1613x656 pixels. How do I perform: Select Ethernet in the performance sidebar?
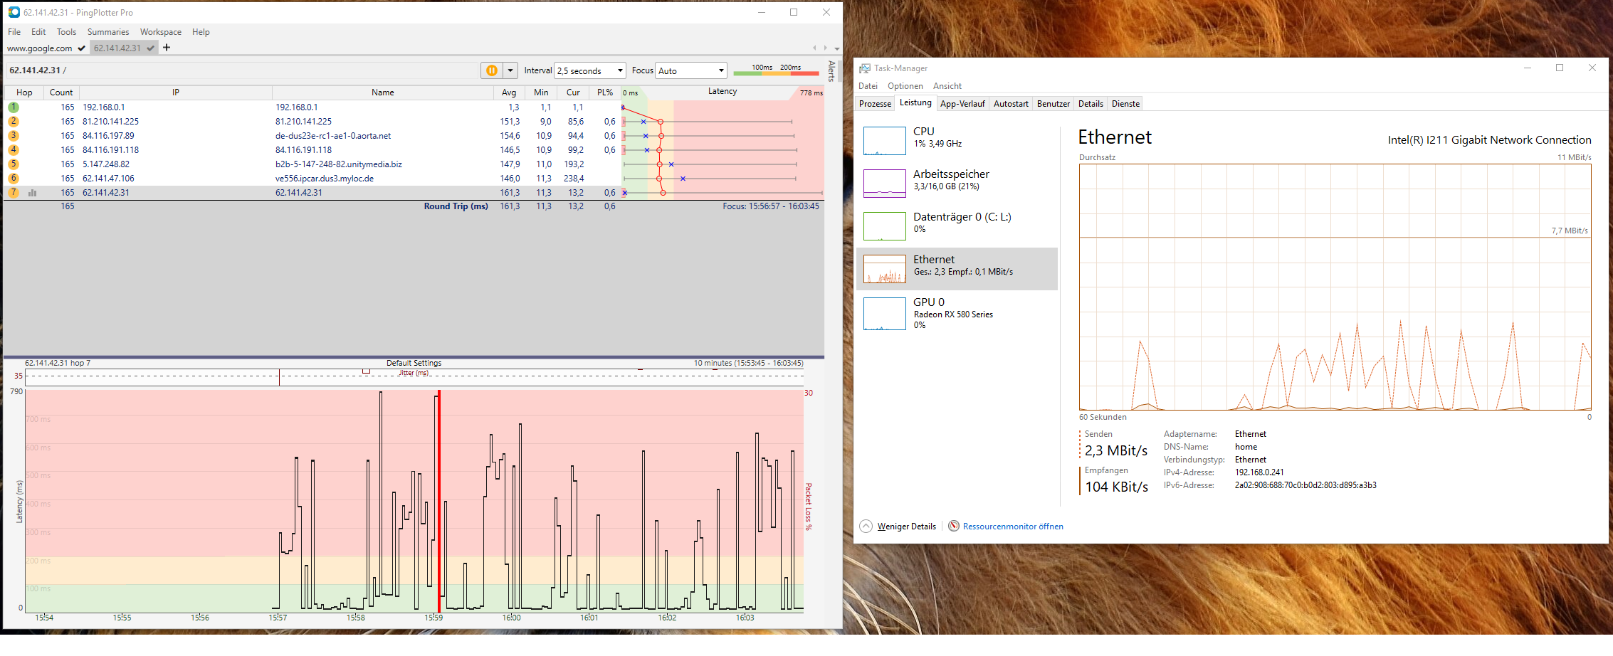(x=957, y=268)
